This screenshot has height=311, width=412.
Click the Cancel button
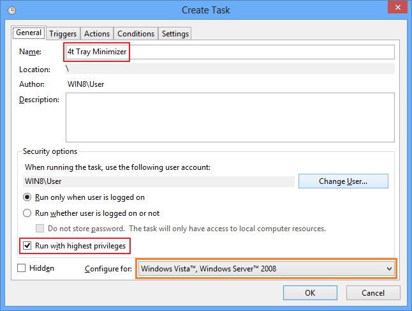point(373,293)
